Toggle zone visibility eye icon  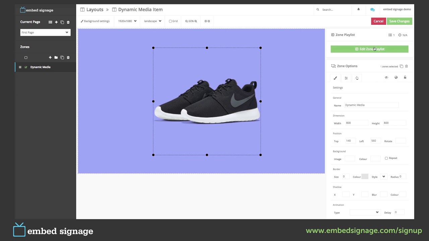tap(386, 78)
